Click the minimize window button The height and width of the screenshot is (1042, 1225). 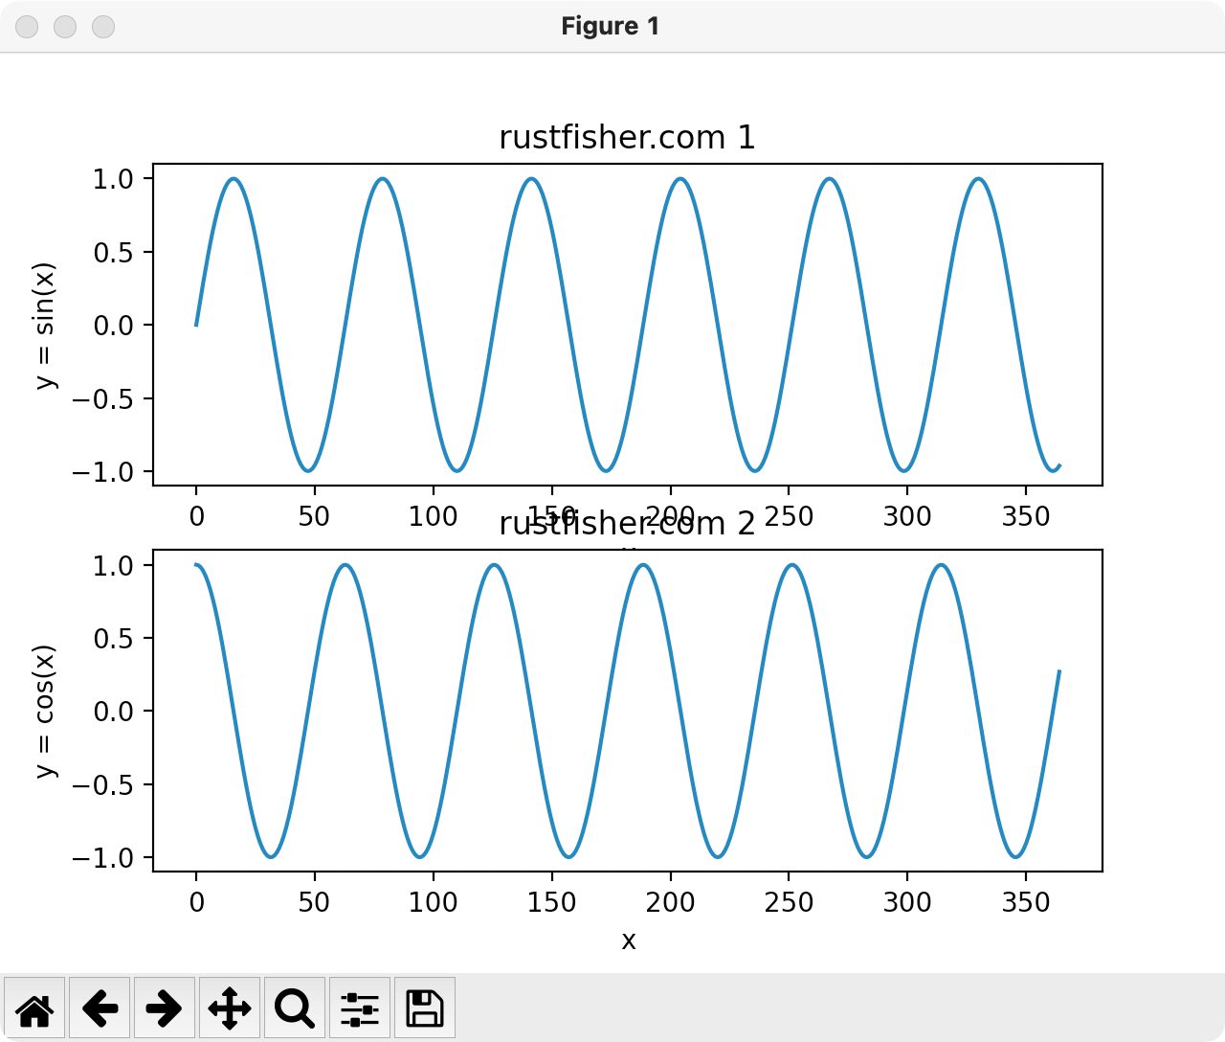click(65, 27)
